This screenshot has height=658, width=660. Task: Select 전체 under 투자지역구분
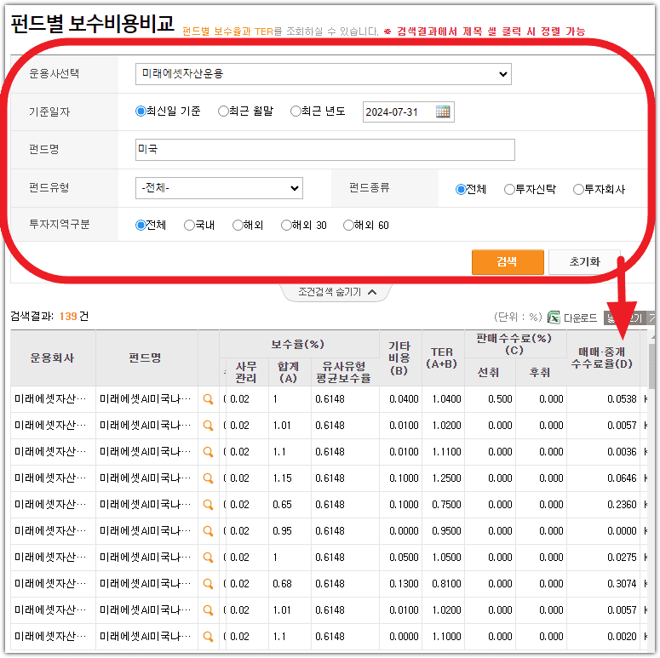pos(141,225)
